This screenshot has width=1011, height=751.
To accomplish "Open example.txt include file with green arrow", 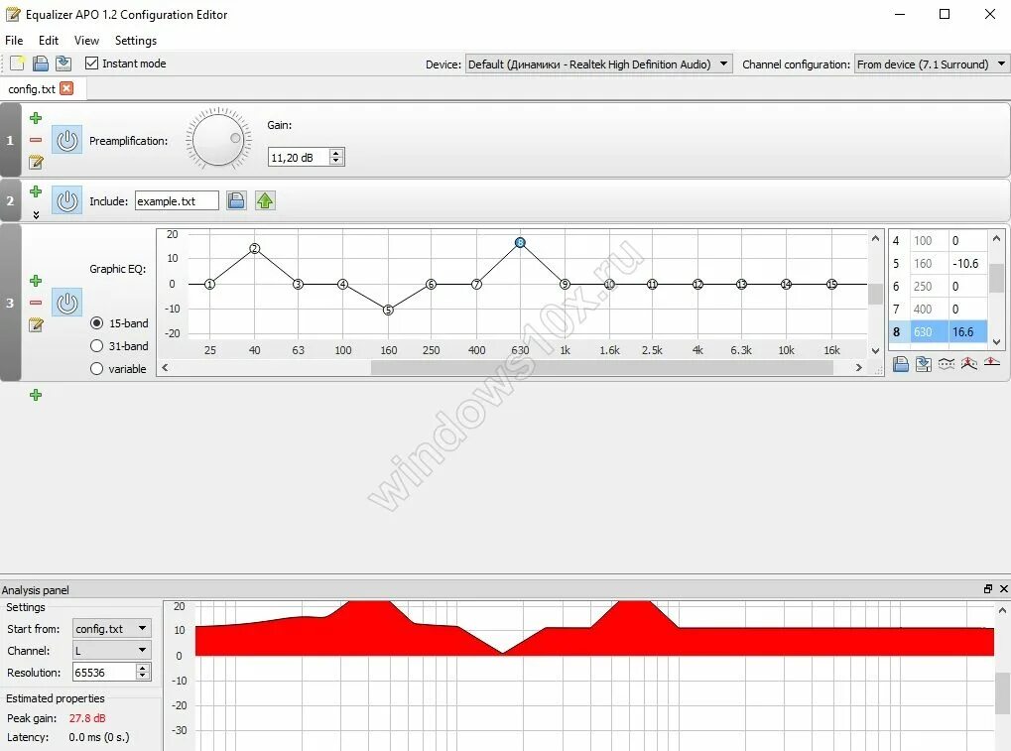I will [265, 200].
